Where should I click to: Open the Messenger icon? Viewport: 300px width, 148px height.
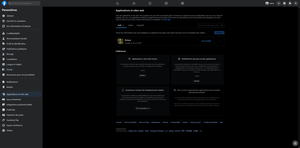click(284, 3)
